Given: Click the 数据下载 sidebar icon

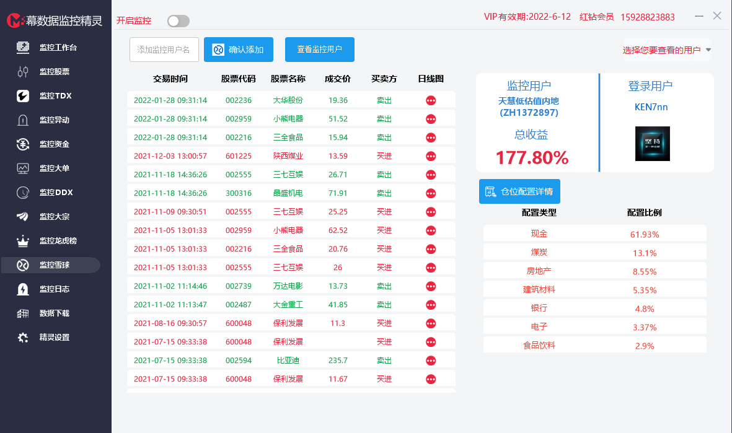Looking at the screenshot, I should coord(22,313).
